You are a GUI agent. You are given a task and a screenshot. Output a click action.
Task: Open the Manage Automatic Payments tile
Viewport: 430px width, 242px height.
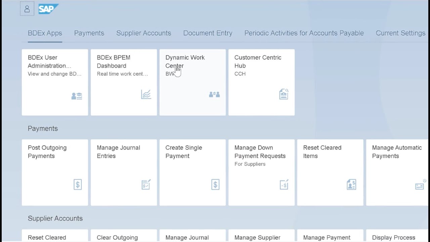coord(398,172)
